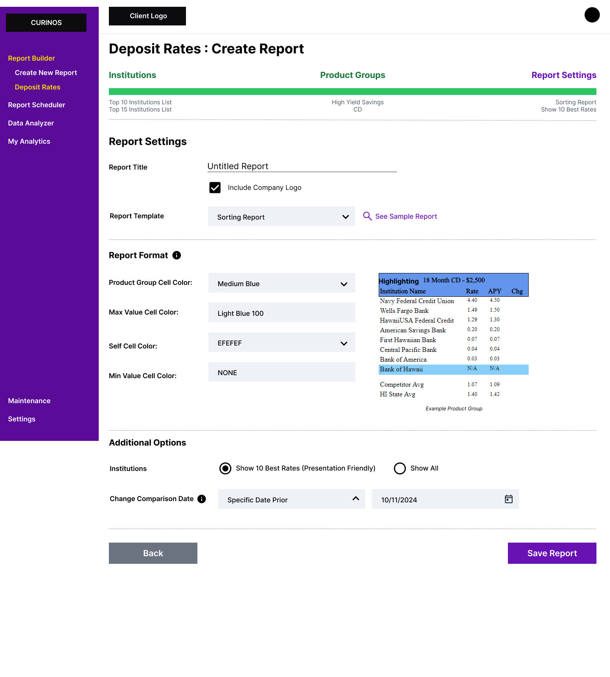
Task: Select Deposit Rates in sidebar
Action: coord(37,87)
